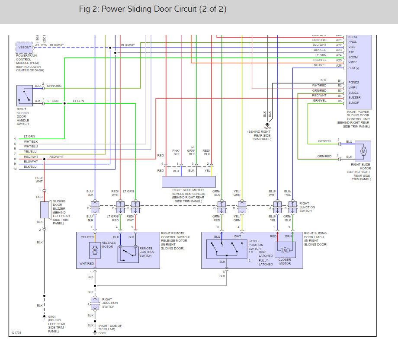Select the release motor M symbol

95,250
